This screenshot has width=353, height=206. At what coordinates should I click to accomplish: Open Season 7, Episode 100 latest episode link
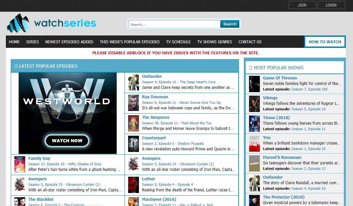309,89
